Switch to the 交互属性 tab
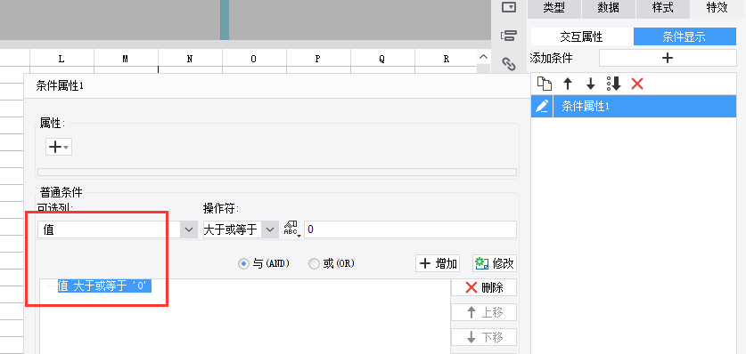The height and width of the screenshot is (354, 746). (581, 36)
